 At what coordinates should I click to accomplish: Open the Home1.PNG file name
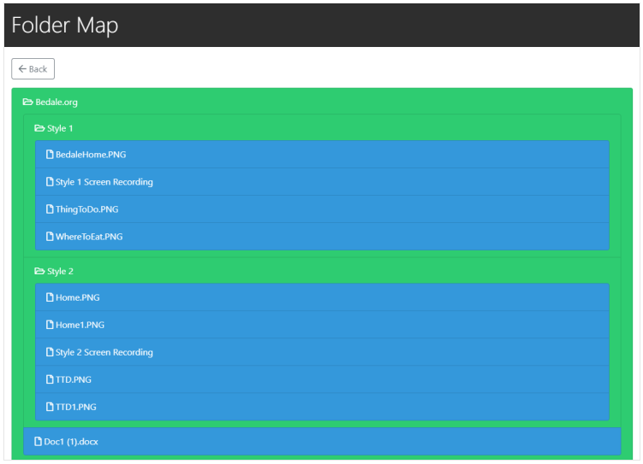pos(80,326)
